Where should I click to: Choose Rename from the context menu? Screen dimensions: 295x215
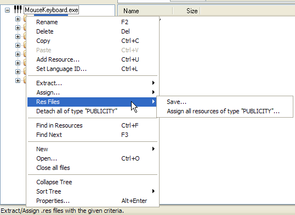pos(92,22)
